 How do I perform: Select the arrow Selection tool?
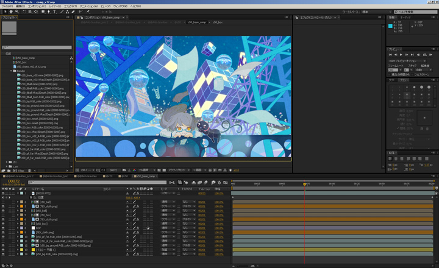click(x=5, y=12)
